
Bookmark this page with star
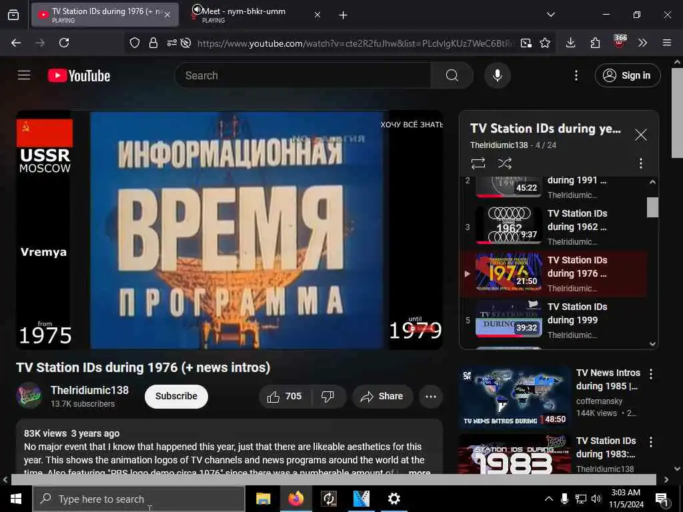[544, 43]
